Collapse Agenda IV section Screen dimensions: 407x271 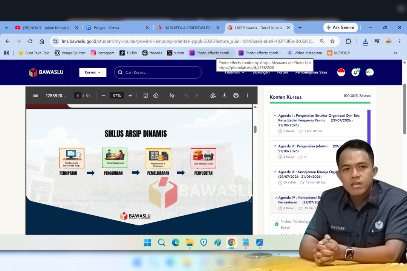point(276,198)
